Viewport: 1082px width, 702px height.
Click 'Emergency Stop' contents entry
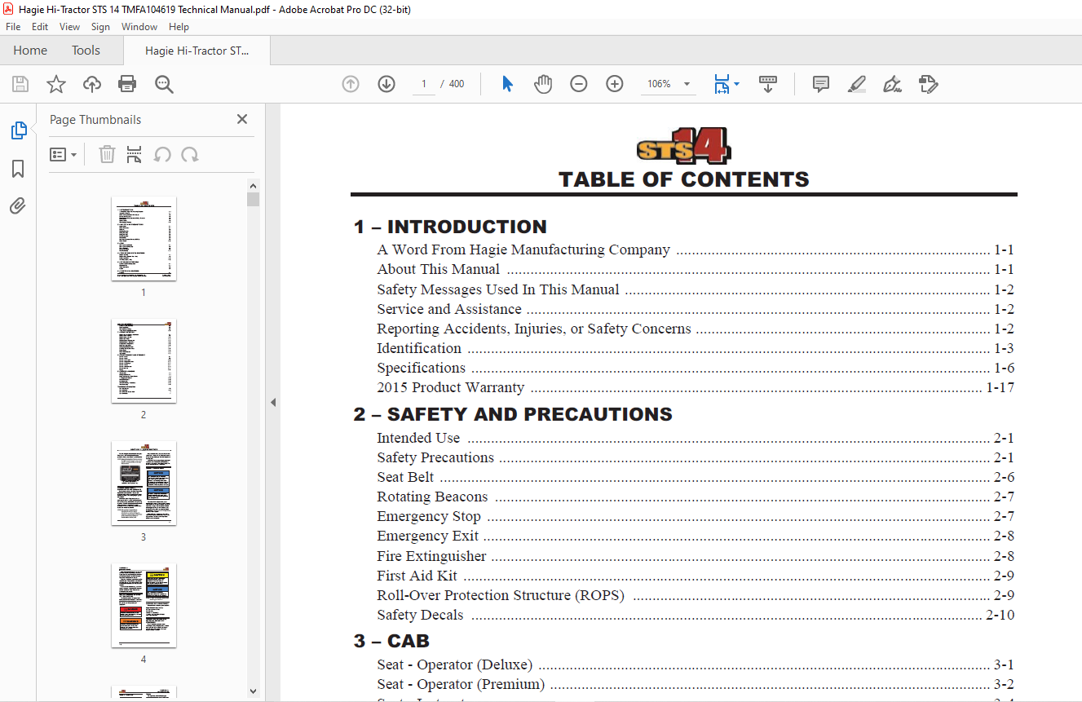coord(429,516)
